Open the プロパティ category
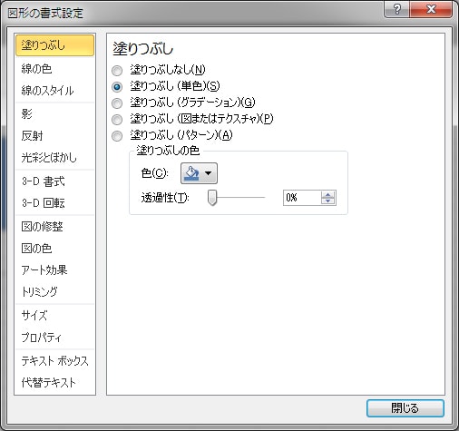 pos(54,337)
